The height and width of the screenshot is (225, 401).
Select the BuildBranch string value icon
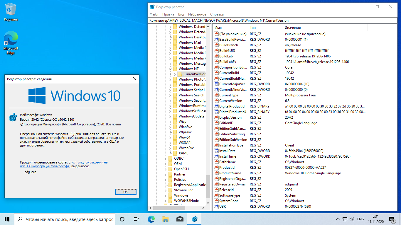(217, 45)
